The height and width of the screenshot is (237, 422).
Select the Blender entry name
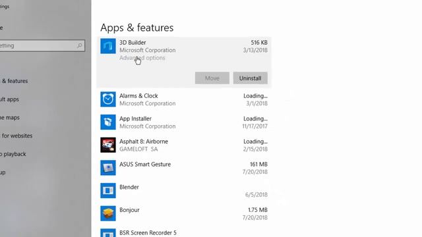(129, 187)
